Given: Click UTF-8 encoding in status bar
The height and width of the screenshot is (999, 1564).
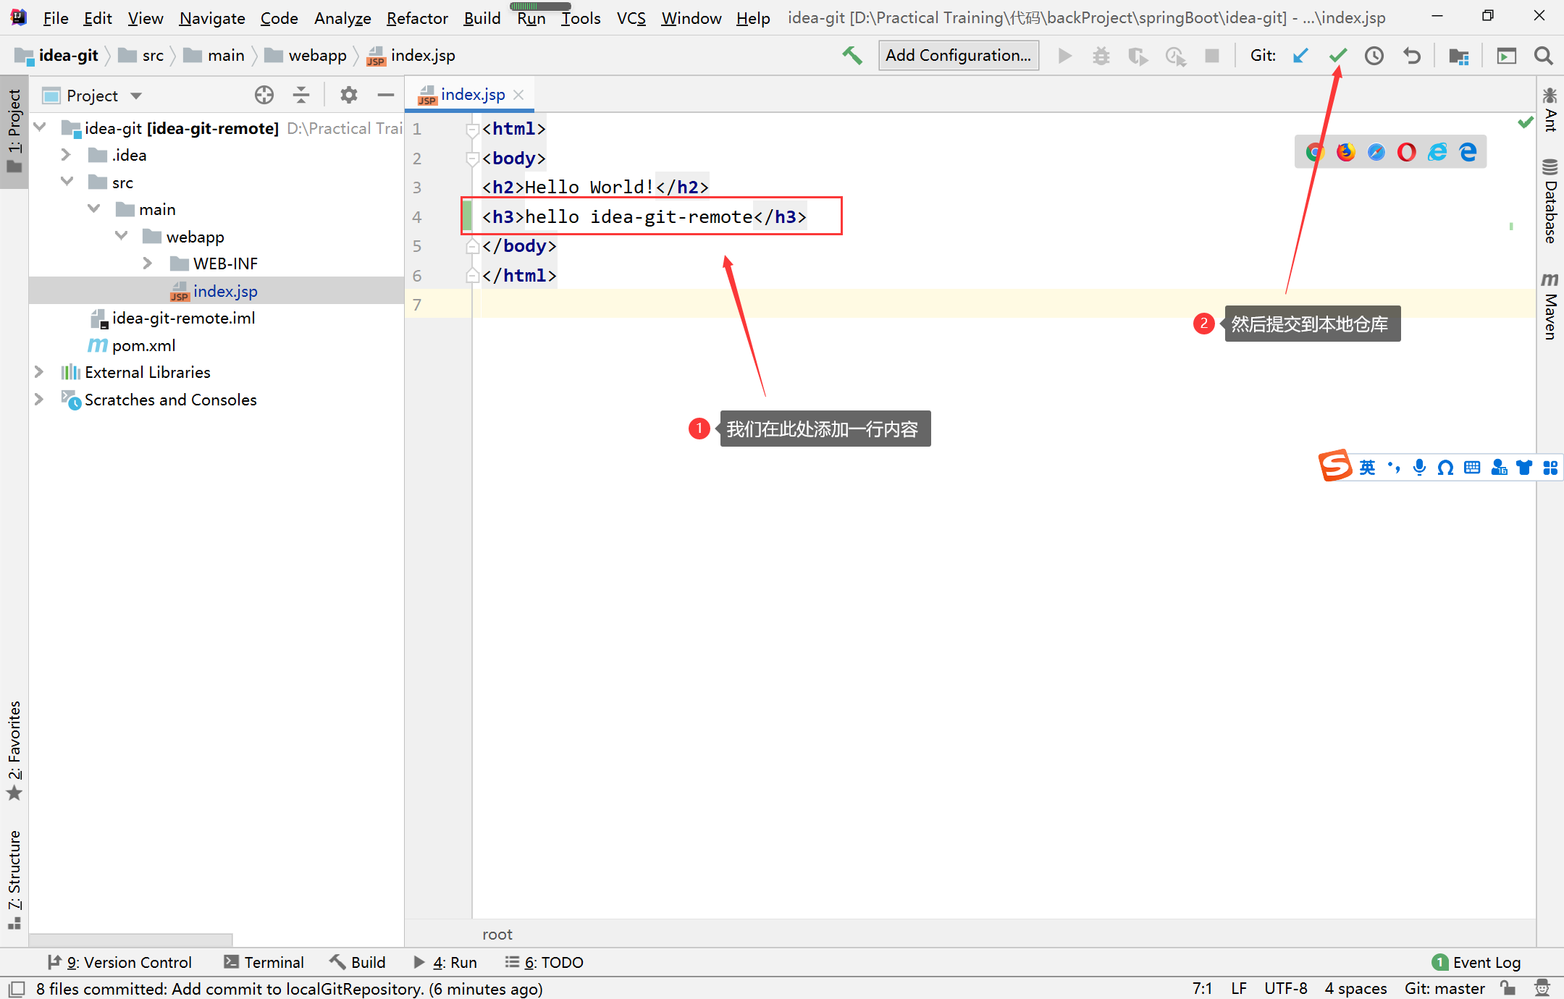Looking at the screenshot, I should pos(1286,989).
